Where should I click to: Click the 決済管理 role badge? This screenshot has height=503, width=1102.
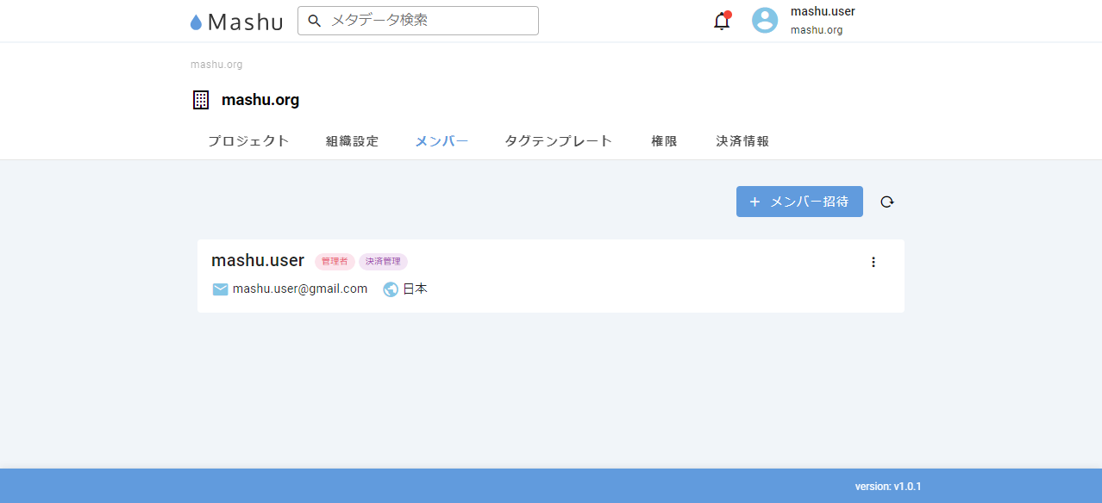pos(383,261)
